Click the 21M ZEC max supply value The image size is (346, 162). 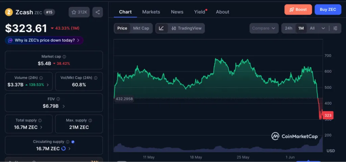79,127
